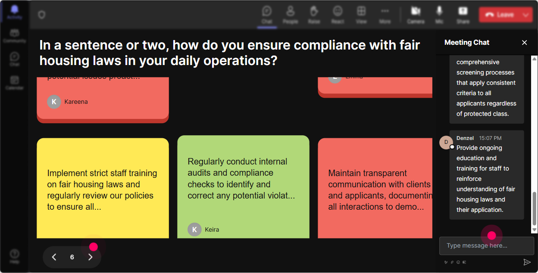Click Denzel's avatar in Meeting Chat
Image resolution: width=538 pixels, height=273 pixels.
(x=446, y=142)
